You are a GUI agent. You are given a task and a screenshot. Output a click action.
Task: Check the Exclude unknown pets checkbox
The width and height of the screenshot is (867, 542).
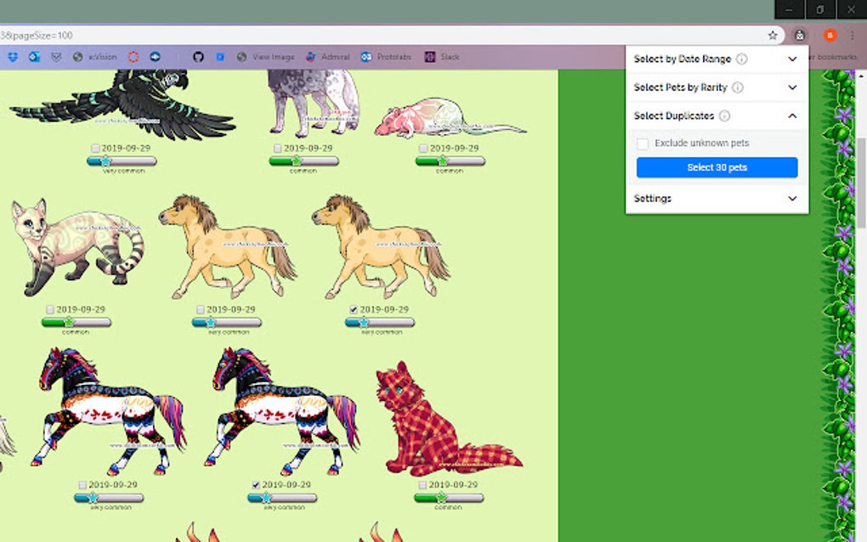coord(643,144)
